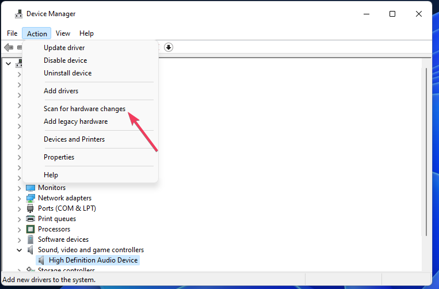Open the Help menu in menu bar
The width and height of the screenshot is (439, 289).
click(86, 33)
